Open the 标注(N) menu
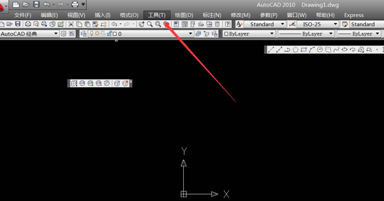Screen dimensions: 384x201 pyautogui.click(x=212, y=15)
